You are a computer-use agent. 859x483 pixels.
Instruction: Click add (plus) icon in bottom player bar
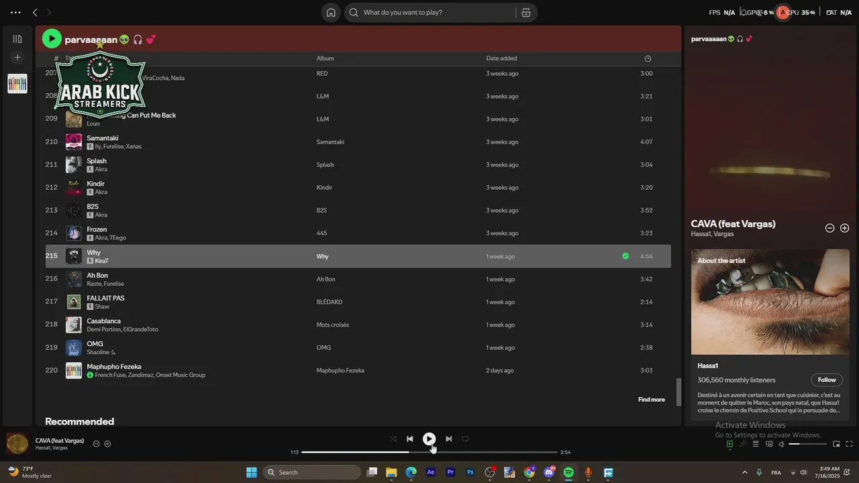pos(107,443)
